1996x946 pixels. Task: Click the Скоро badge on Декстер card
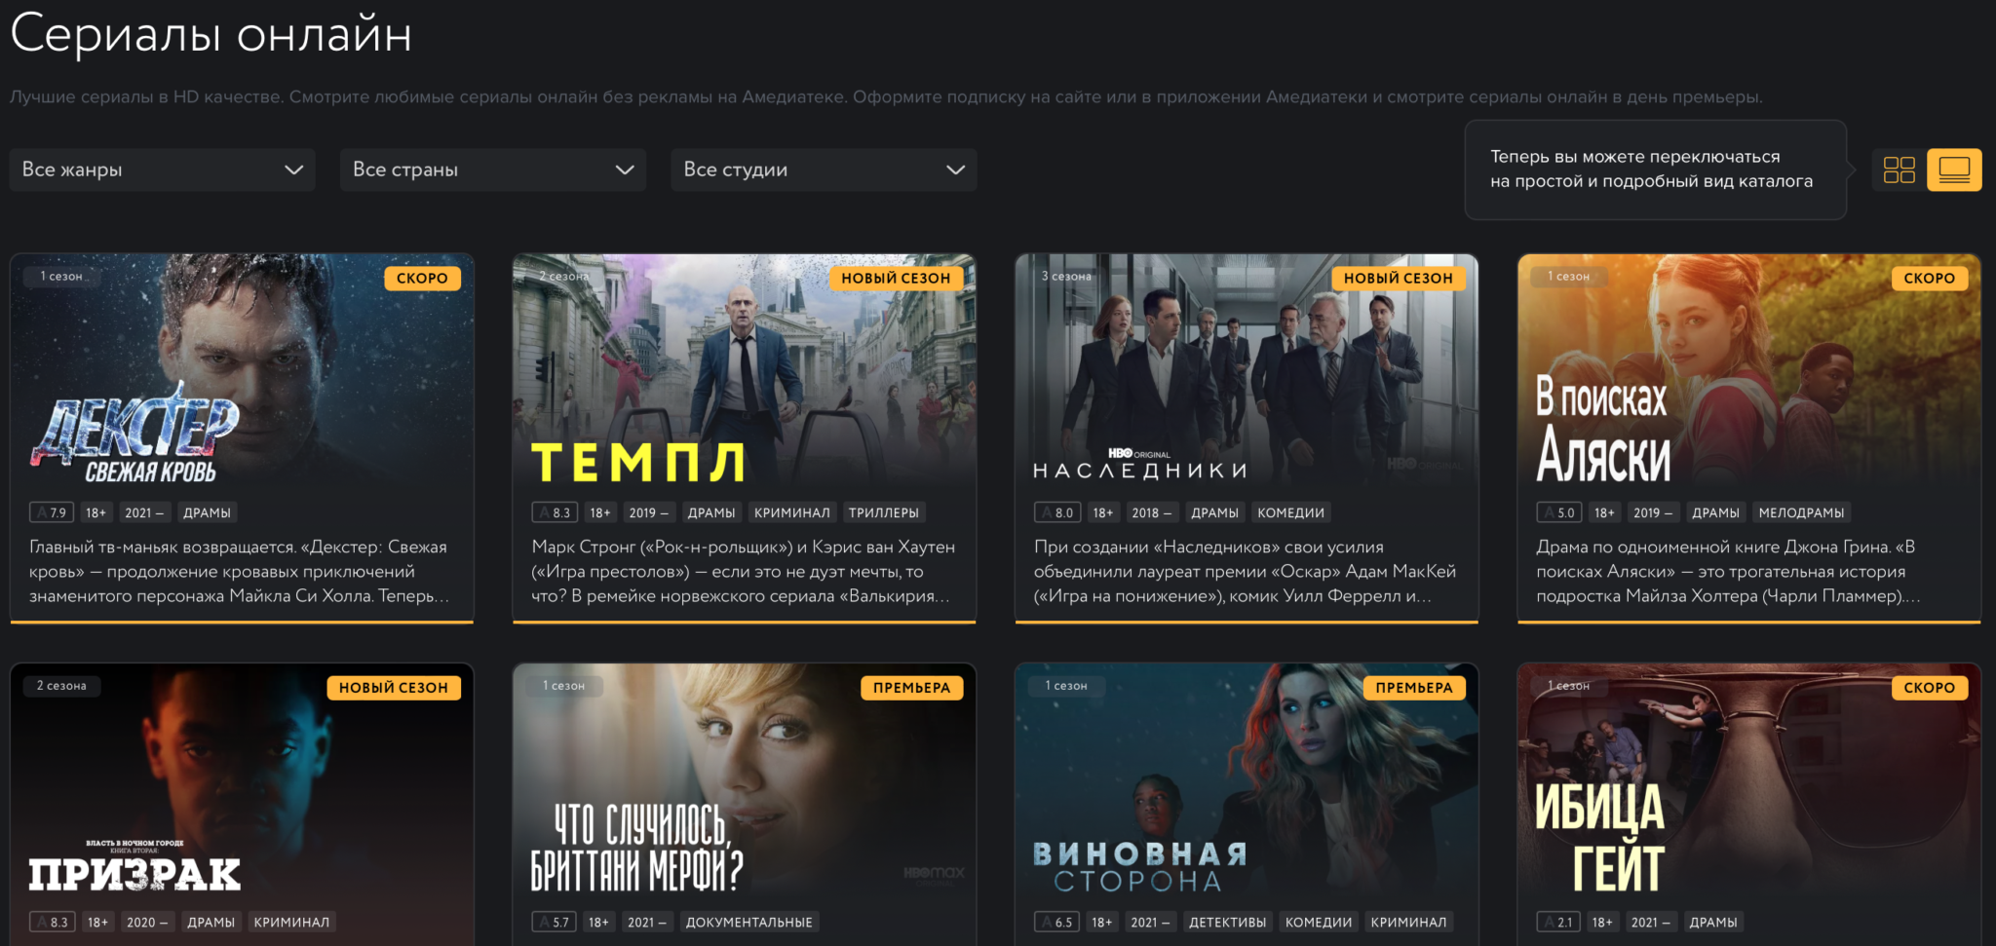point(422,278)
